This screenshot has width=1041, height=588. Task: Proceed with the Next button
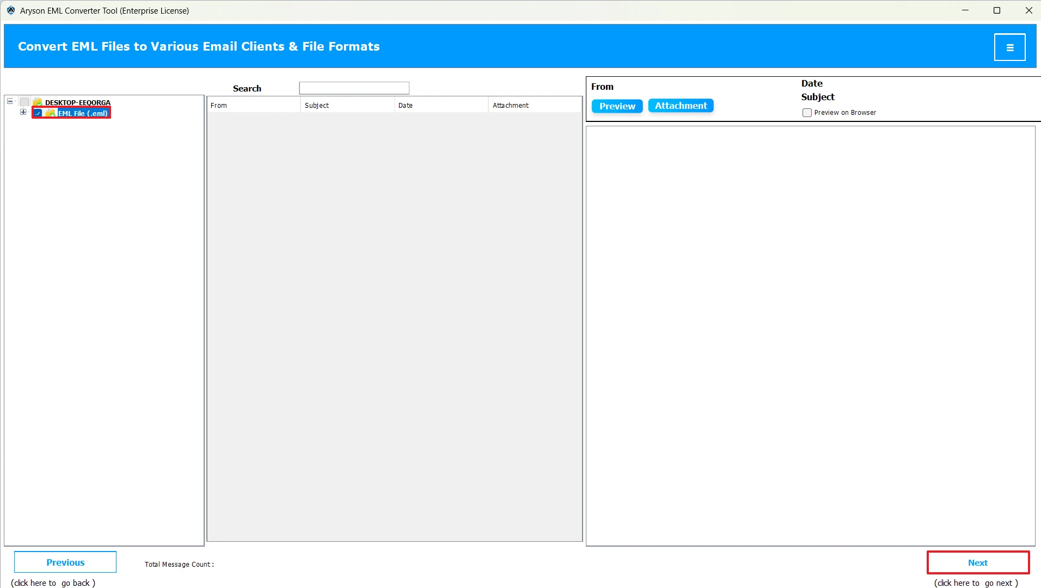tap(978, 562)
